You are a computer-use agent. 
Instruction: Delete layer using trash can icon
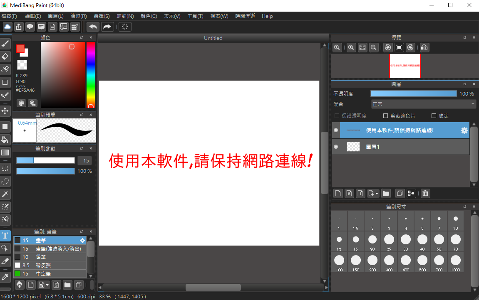pos(425,193)
